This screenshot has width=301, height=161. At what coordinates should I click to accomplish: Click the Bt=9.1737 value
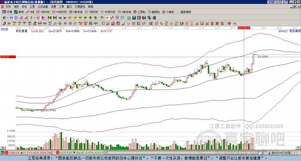coord(106,31)
